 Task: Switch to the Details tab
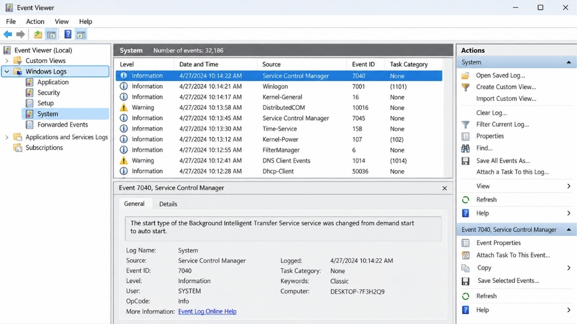tap(168, 204)
